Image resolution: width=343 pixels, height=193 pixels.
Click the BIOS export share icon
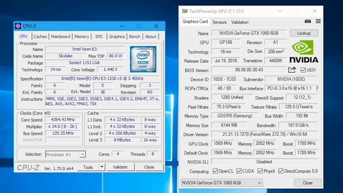(292, 70)
